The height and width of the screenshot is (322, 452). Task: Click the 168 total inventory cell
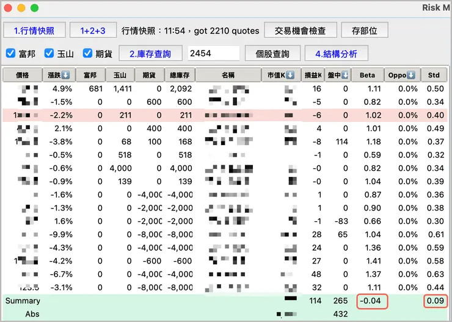pos(185,141)
